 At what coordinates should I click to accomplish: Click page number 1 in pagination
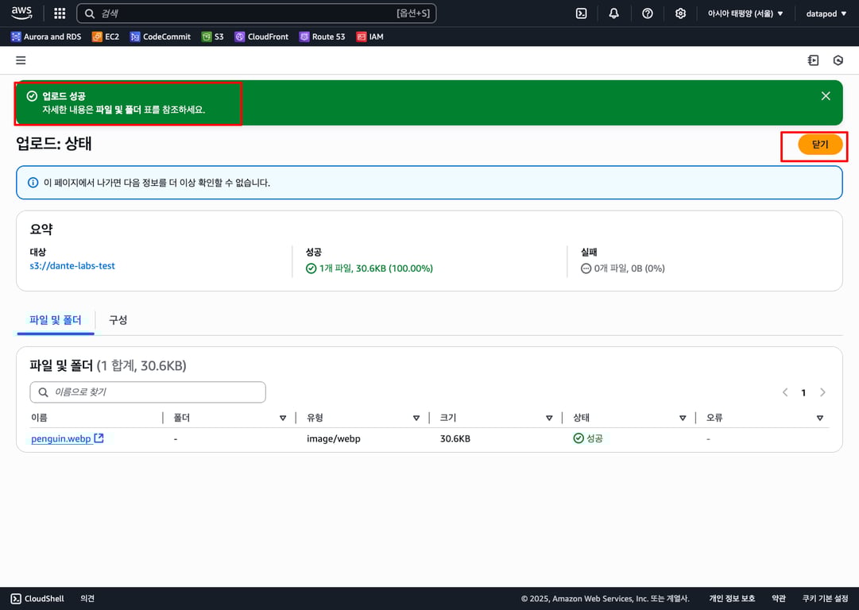[803, 392]
